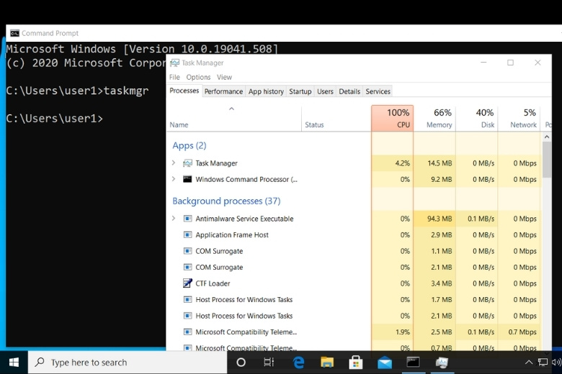
Task: Open File Explorer from the taskbar
Action: click(327, 362)
